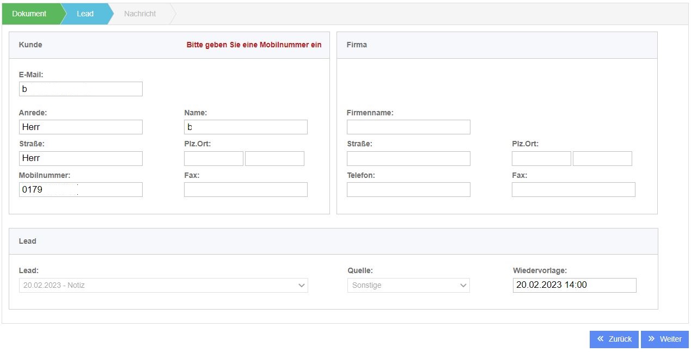
Task: Click the Anrede label
Action: pyautogui.click(x=33, y=113)
